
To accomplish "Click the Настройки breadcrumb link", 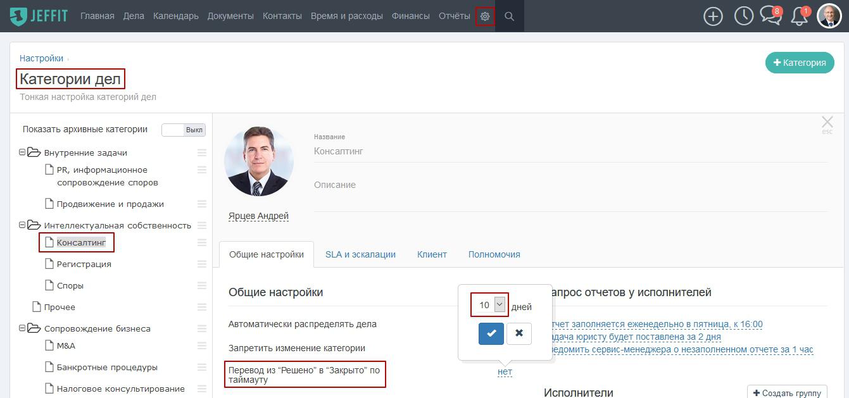I will 41,58.
